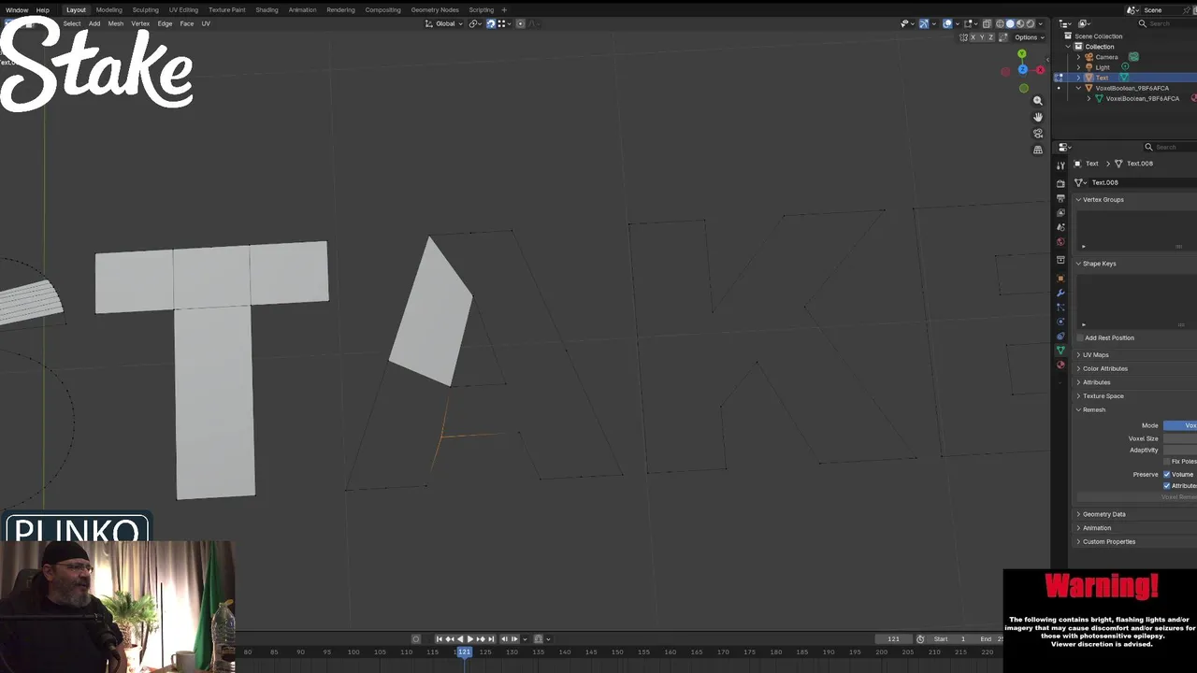Open viewport Options dropdown
Image resolution: width=1197 pixels, height=673 pixels.
point(1029,37)
